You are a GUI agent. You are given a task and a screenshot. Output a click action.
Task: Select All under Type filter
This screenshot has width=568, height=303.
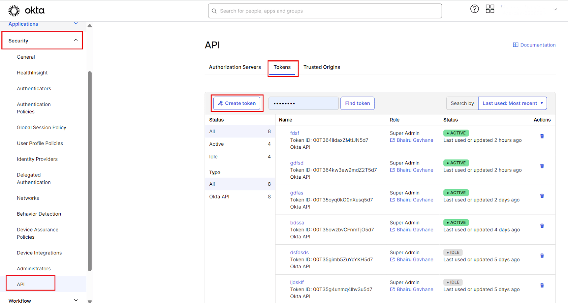pos(240,184)
